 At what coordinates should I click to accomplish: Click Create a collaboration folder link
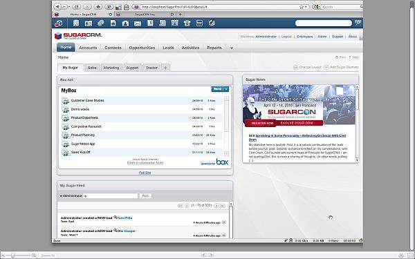click(x=145, y=163)
